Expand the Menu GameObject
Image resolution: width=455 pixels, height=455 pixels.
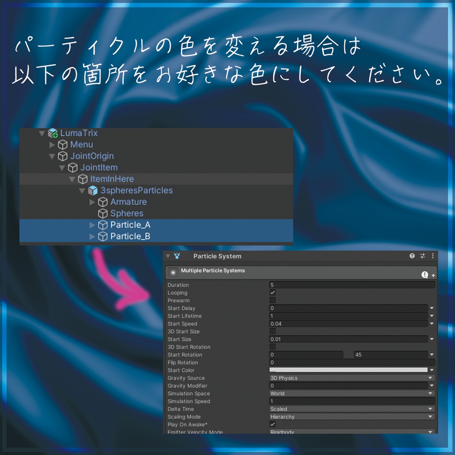(x=52, y=144)
